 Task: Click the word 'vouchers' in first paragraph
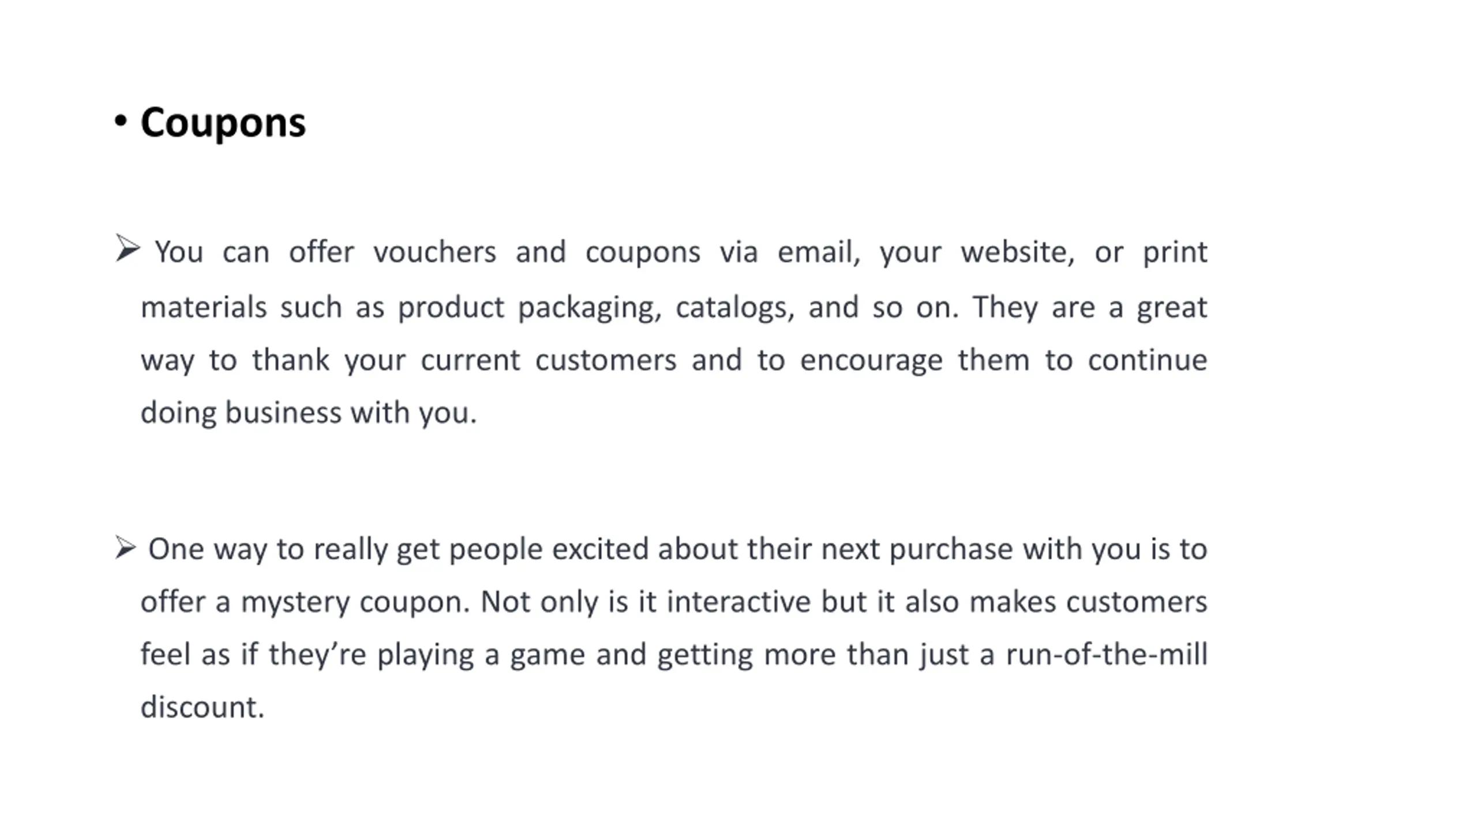pyautogui.click(x=434, y=252)
